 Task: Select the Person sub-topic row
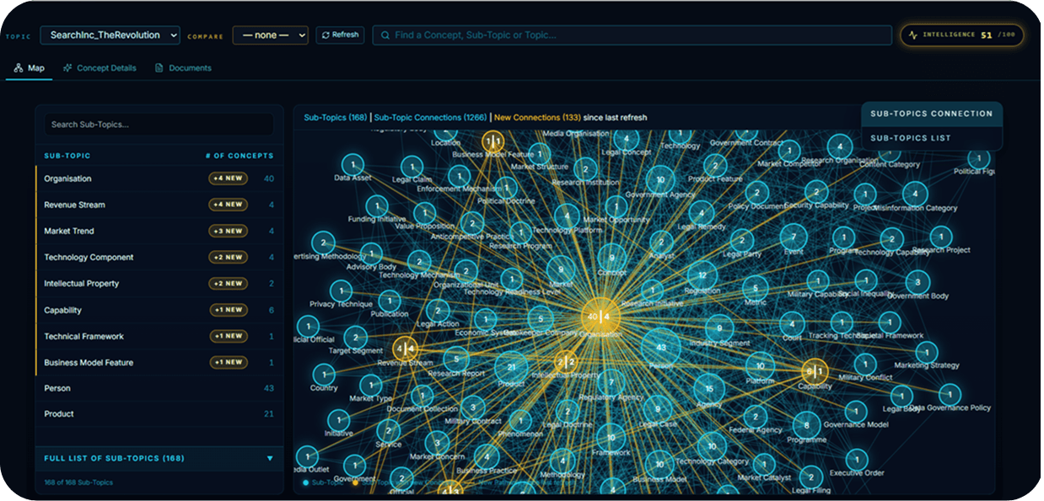pos(159,388)
